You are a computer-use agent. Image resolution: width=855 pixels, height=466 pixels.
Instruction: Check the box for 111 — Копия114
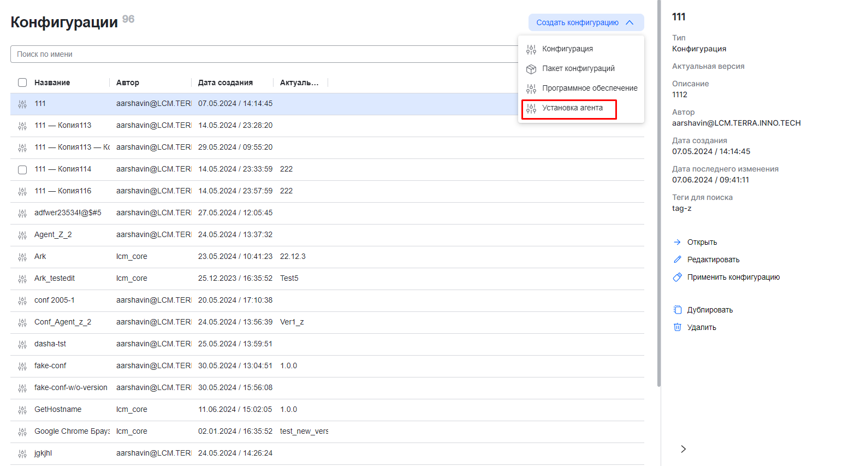coord(22,169)
